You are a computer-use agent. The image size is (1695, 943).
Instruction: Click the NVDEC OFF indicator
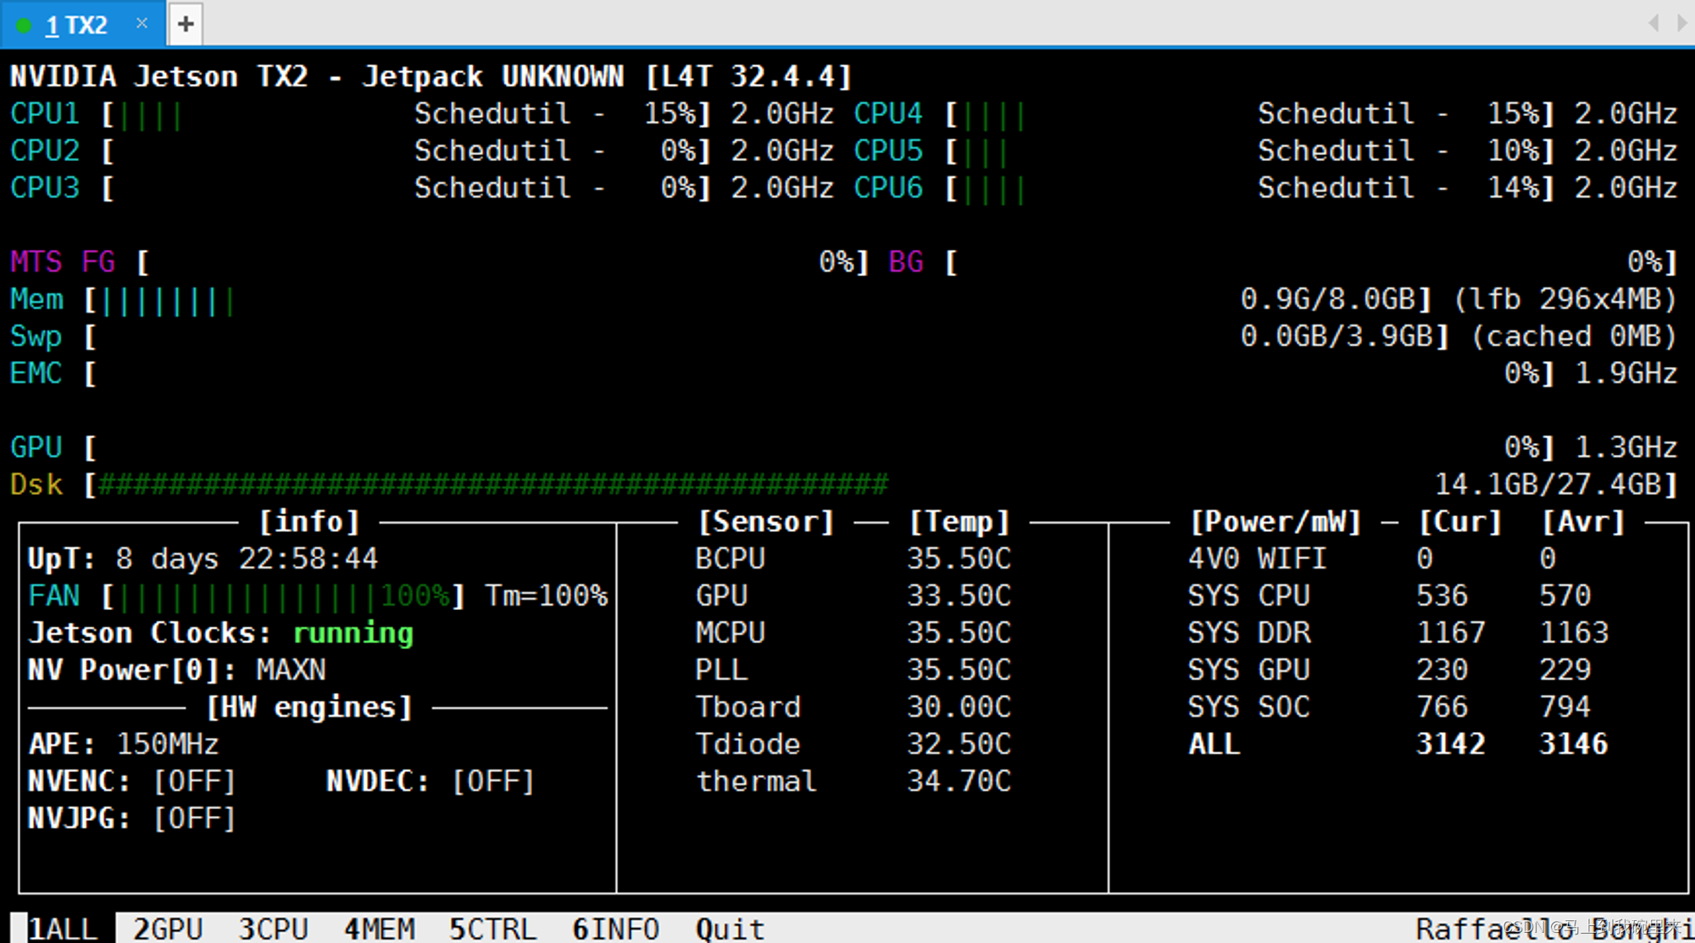[x=493, y=781]
